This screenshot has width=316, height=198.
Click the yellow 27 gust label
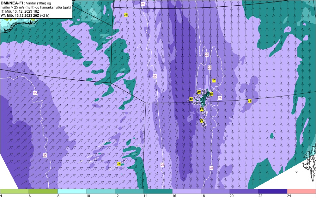tap(214, 80)
